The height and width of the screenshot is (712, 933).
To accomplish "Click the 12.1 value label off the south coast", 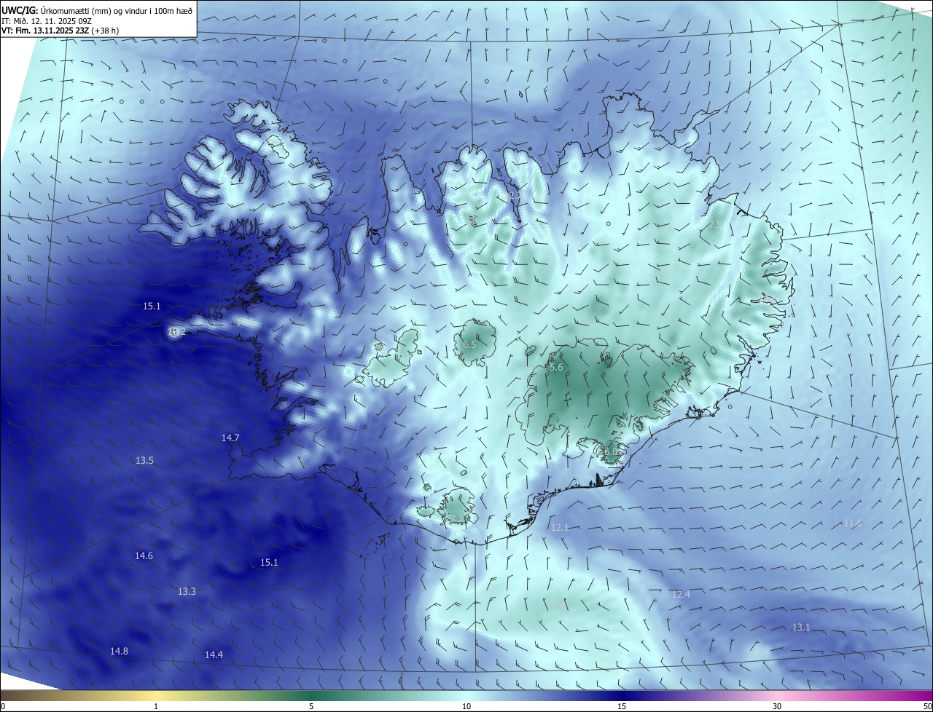I will [x=560, y=527].
